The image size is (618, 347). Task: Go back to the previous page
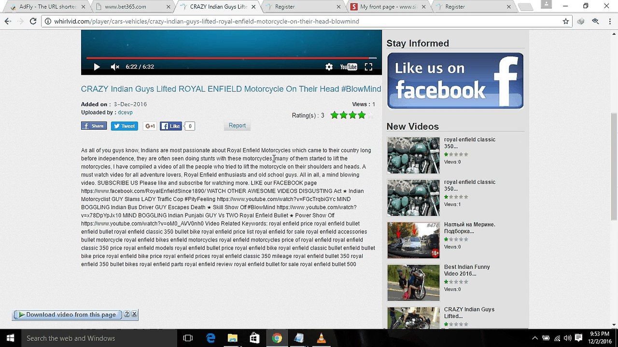pyautogui.click(x=8, y=21)
